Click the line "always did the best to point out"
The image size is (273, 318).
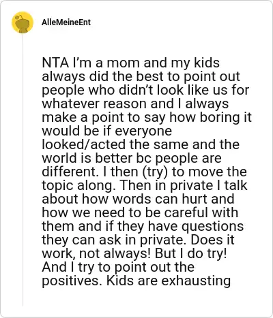[141, 76]
